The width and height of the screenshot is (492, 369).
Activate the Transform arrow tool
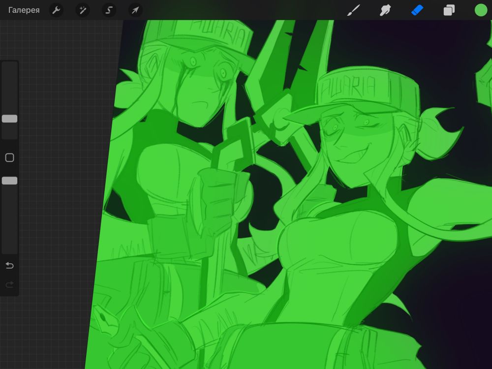135,10
